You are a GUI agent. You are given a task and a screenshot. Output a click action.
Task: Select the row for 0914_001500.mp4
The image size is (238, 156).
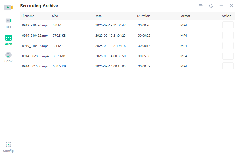click(103, 66)
